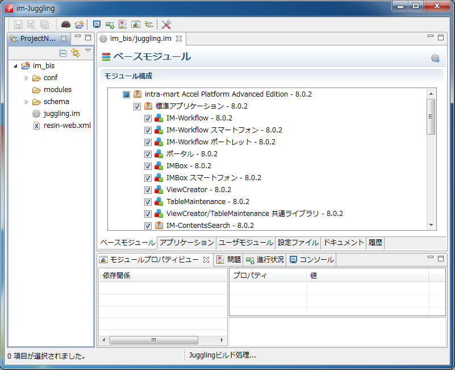Uncheck IM-Workflow - 8.0.2 checkbox
The width and height of the screenshot is (455, 370).
point(148,118)
